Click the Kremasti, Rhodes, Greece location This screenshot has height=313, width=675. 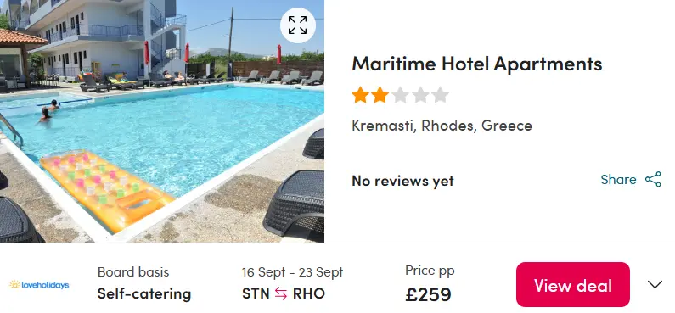[442, 126]
